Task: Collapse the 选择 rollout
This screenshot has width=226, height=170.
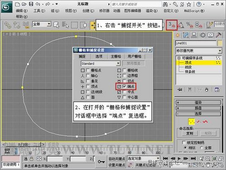Action: pos(198,114)
